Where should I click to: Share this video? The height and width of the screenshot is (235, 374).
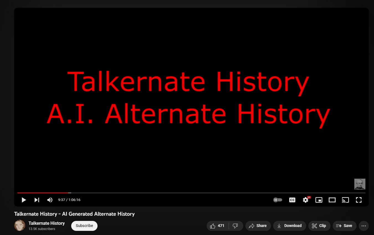tap(258, 226)
